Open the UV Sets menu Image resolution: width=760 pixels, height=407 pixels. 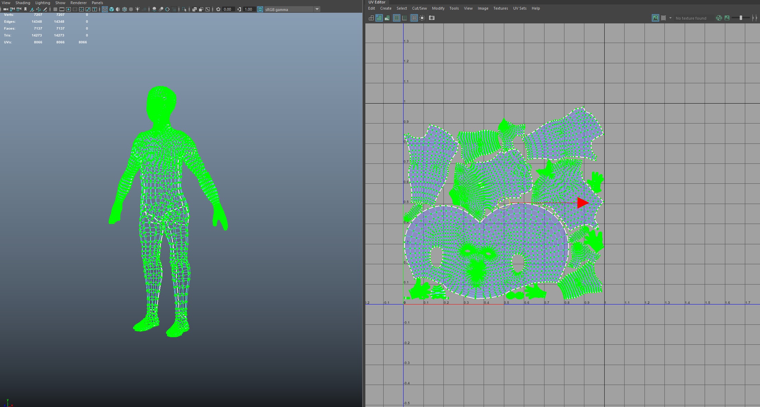click(519, 8)
